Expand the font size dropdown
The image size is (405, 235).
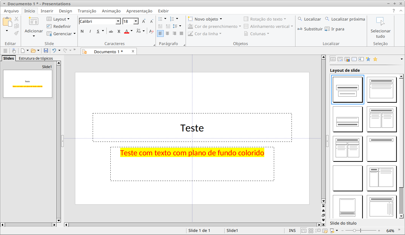coord(136,21)
